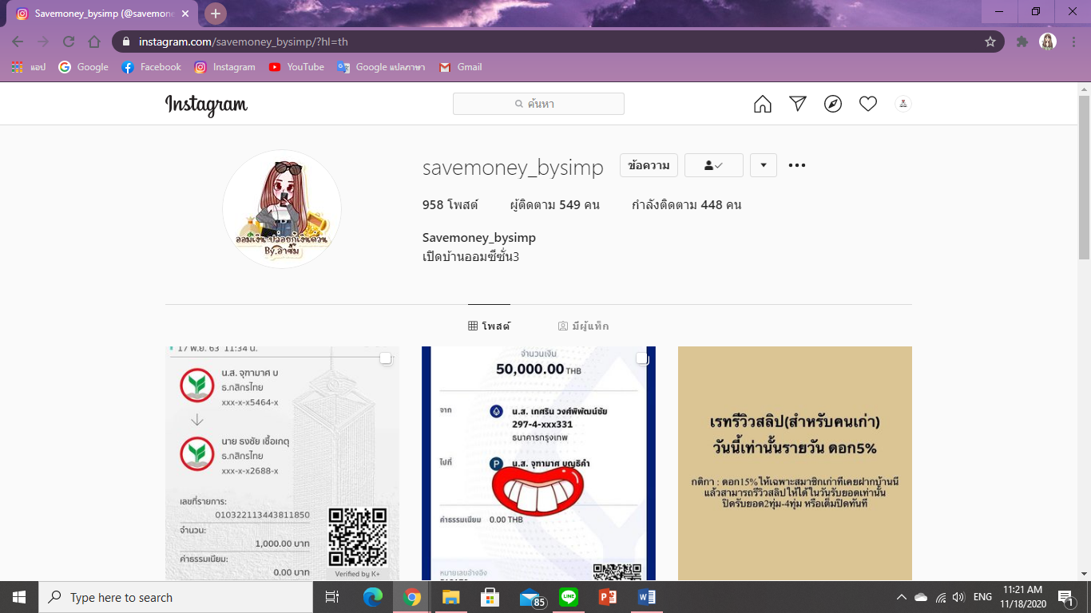Screen dimensions: 1091x613
Task: Click Windows taskbar search box
Action: [174, 597]
